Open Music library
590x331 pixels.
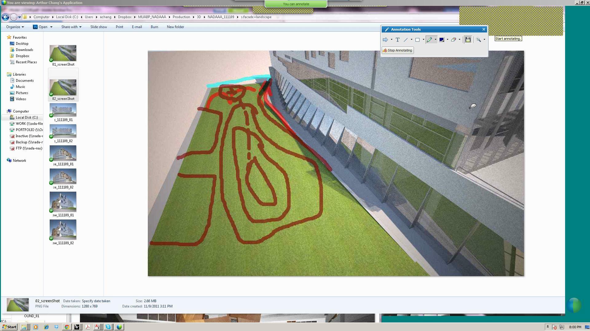click(18, 87)
